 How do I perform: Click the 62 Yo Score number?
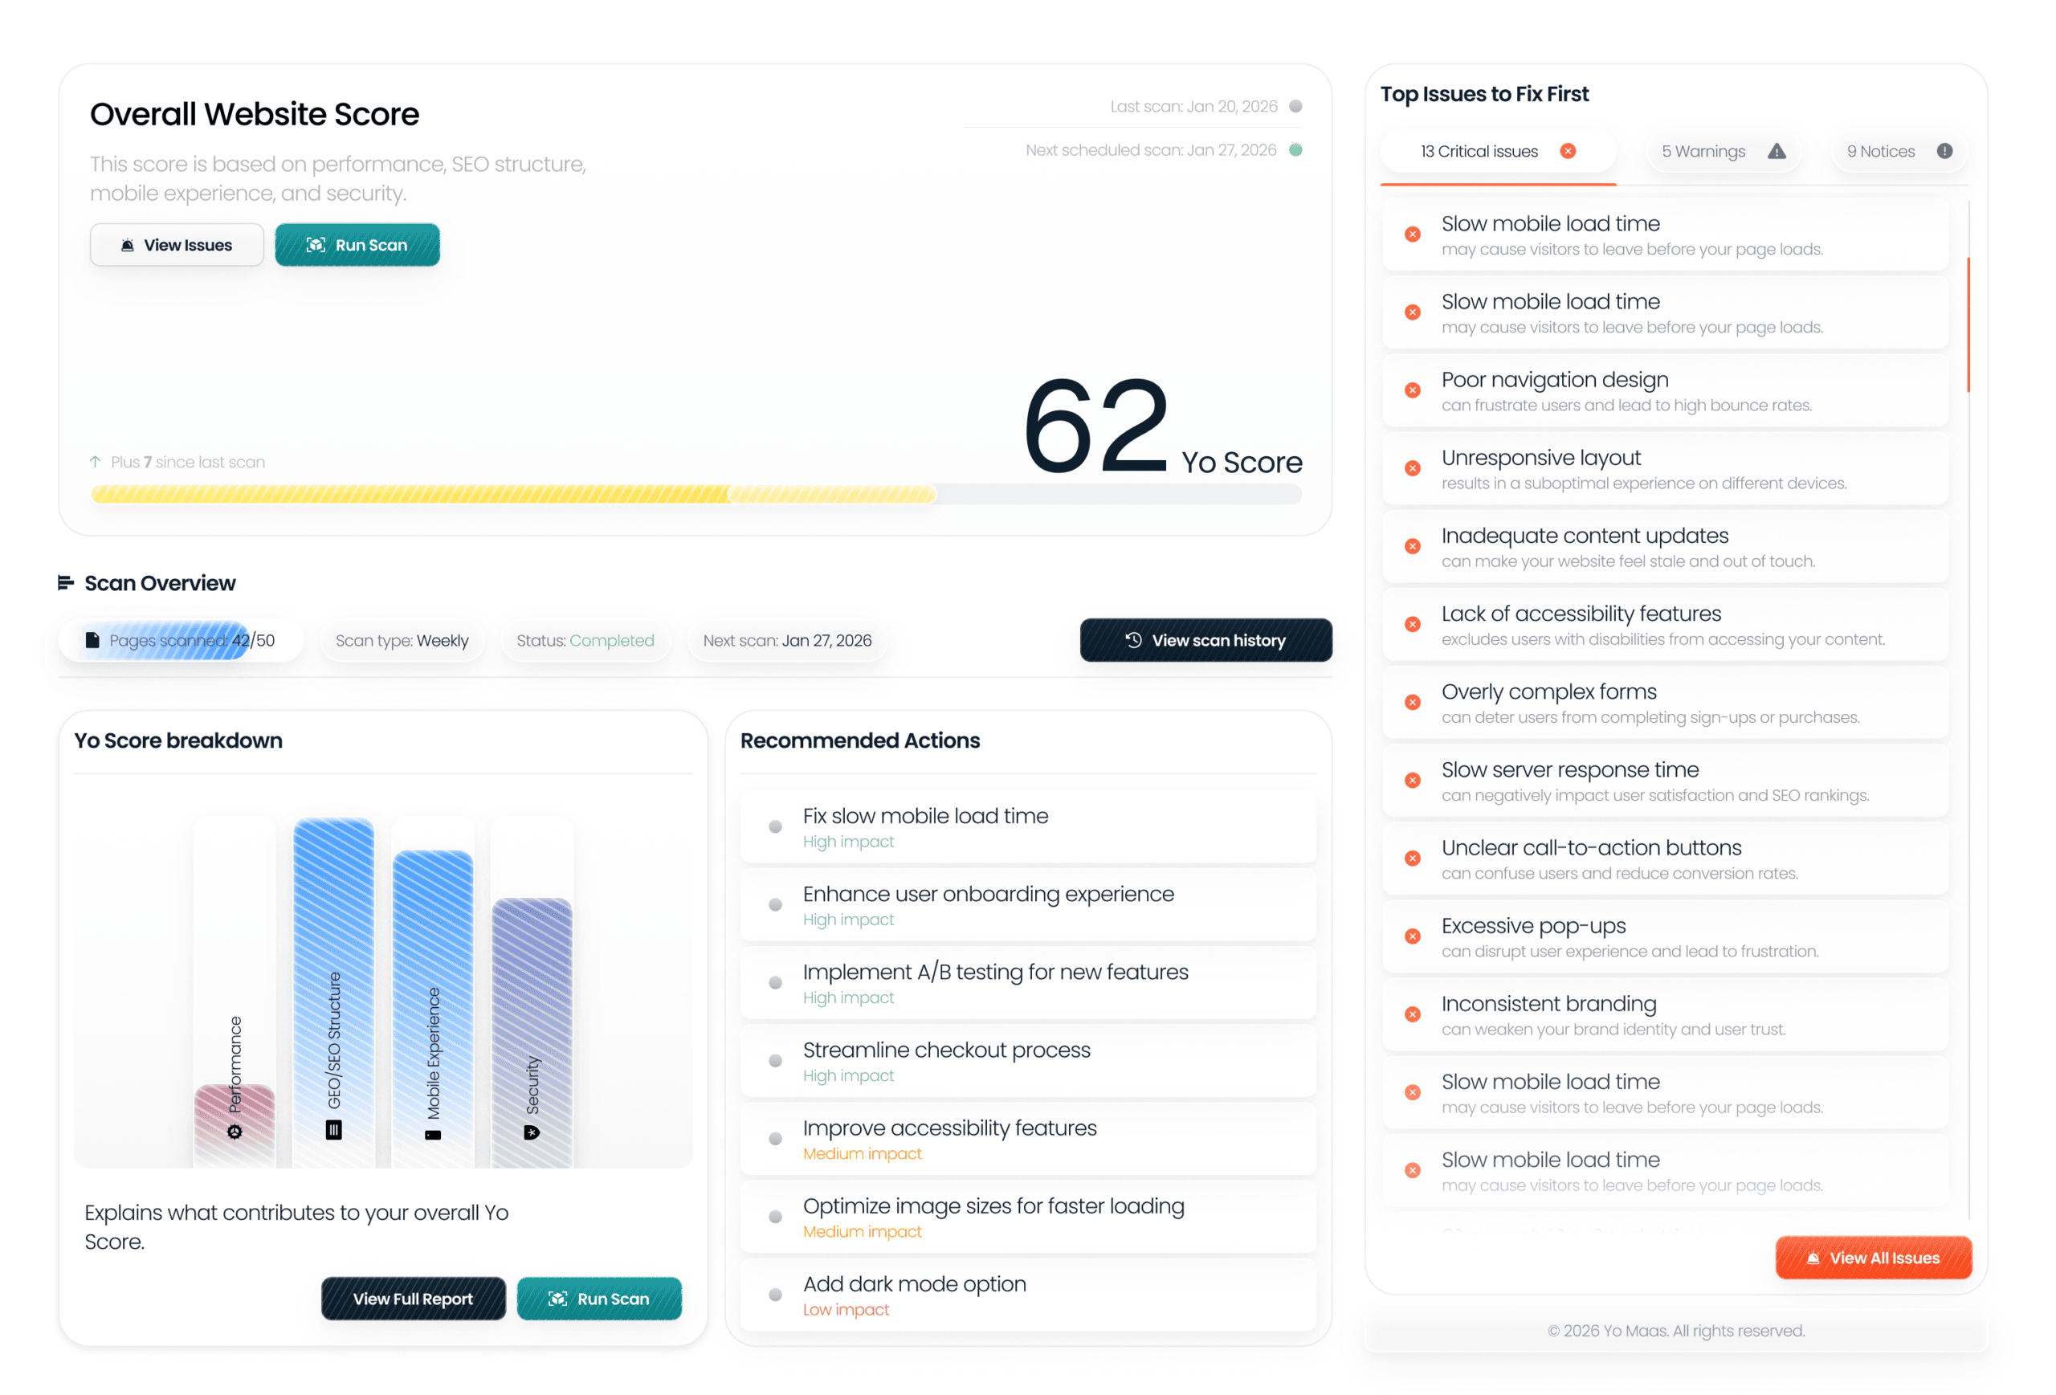pos(1095,425)
